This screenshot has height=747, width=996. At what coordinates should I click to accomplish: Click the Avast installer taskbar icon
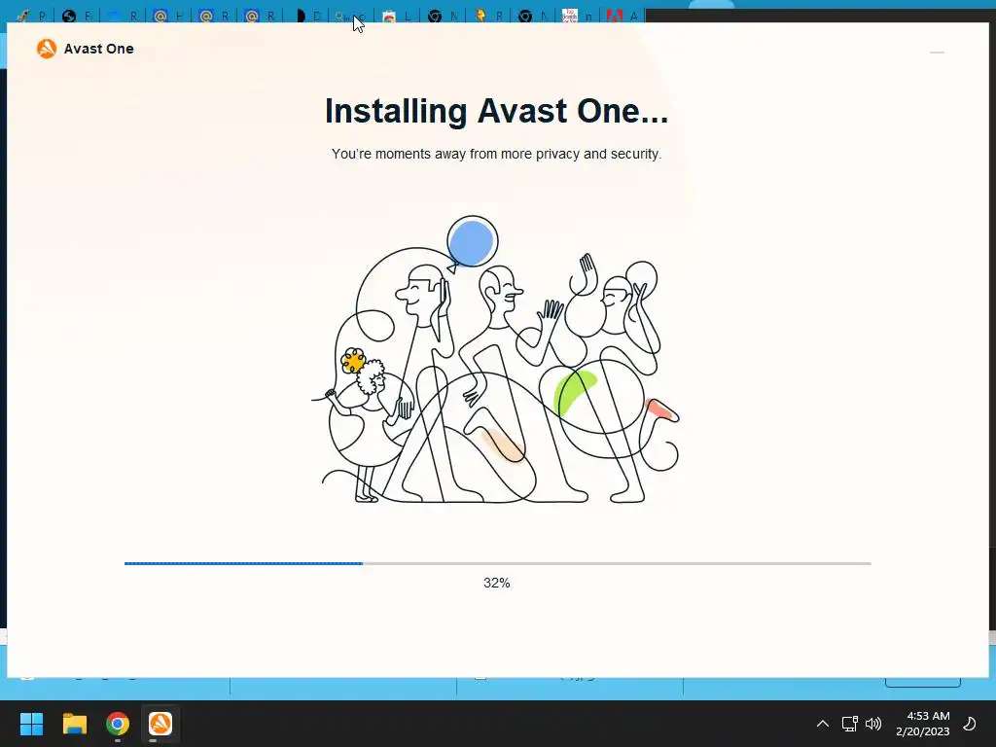[x=160, y=724]
